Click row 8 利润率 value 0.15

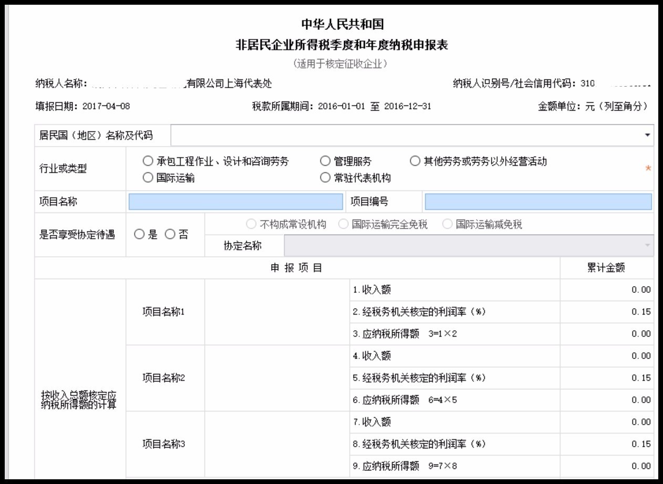[x=607, y=444]
